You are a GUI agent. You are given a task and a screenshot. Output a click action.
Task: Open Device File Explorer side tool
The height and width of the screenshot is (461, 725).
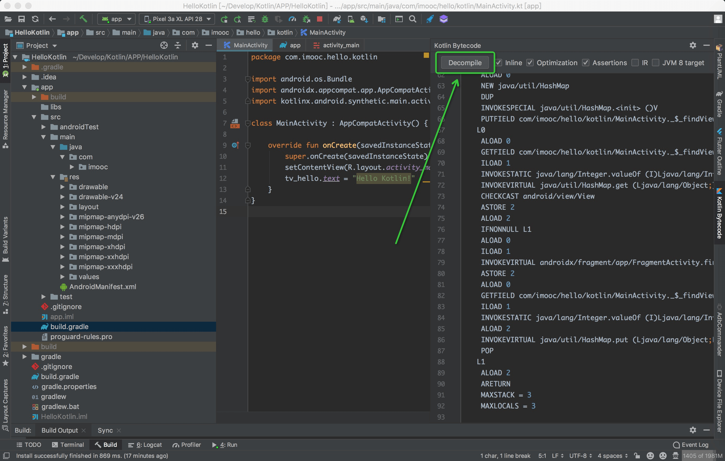(719, 401)
